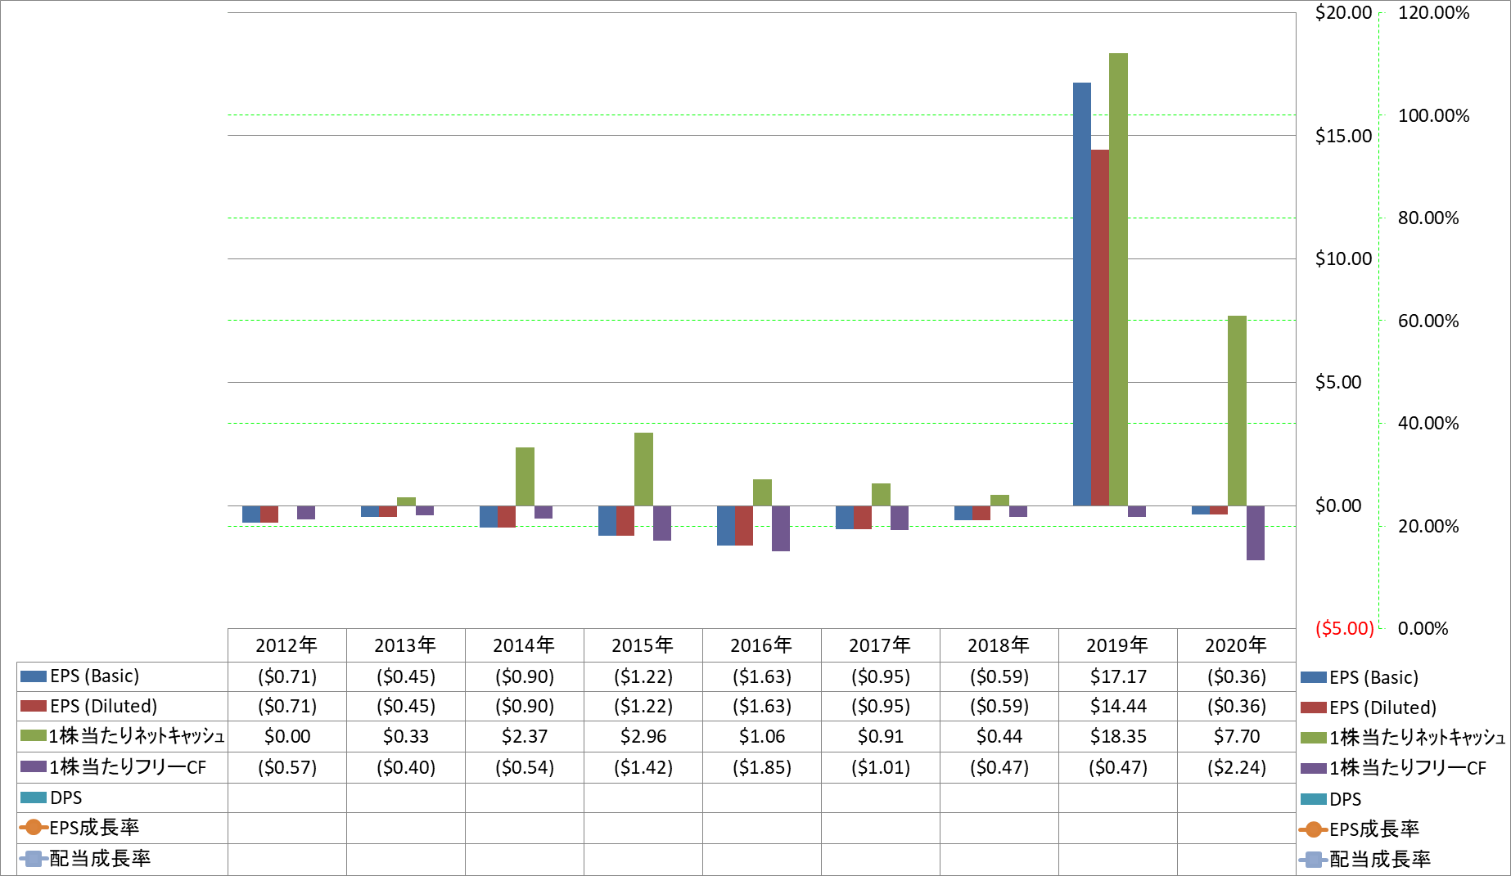The image size is (1511, 876).
Task: Click the tall green 2019 net cash bar
Action: 1118,280
